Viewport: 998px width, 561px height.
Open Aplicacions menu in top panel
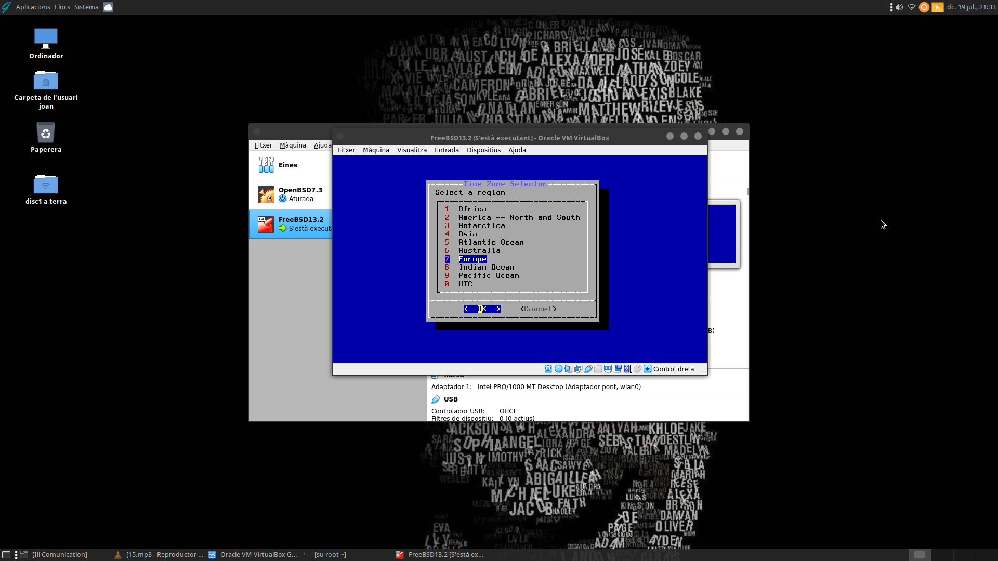point(33,7)
